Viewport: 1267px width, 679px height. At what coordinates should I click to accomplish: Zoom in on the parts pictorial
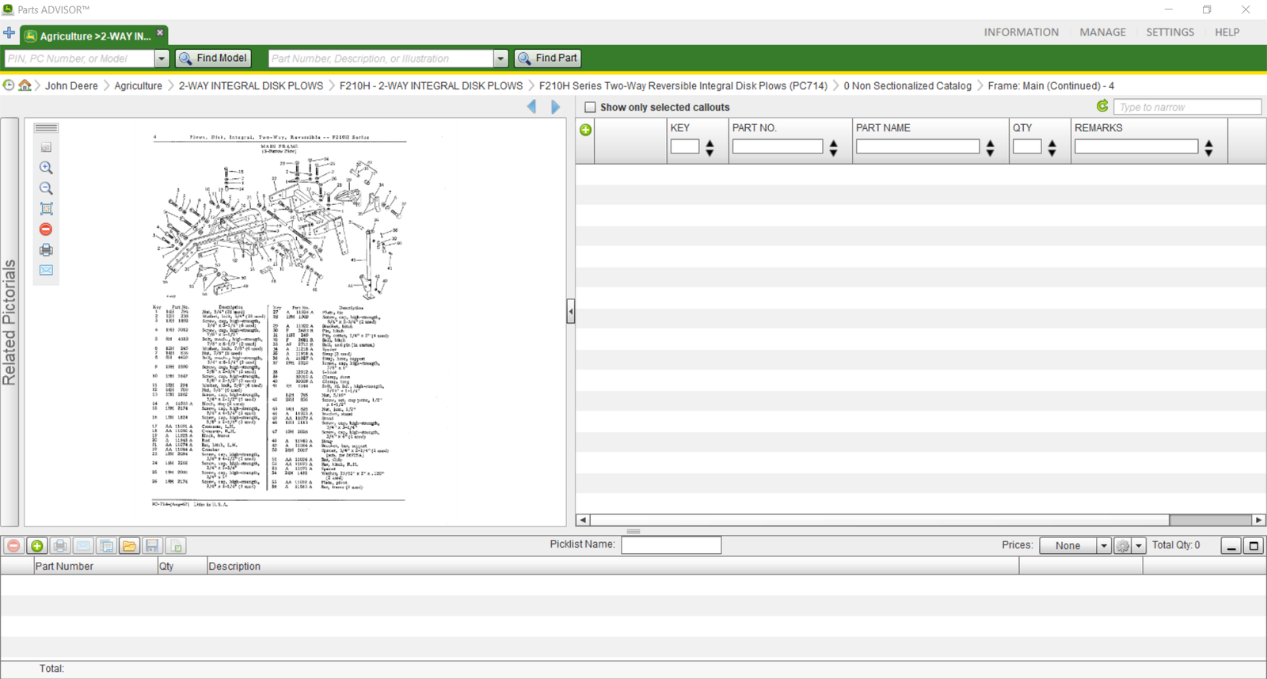(46, 168)
